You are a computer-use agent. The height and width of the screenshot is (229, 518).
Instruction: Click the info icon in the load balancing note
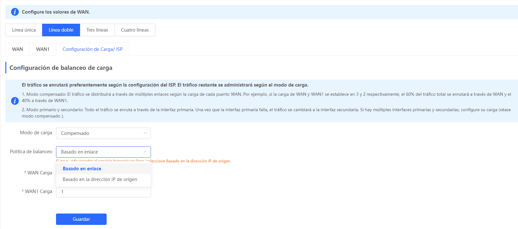(15, 101)
